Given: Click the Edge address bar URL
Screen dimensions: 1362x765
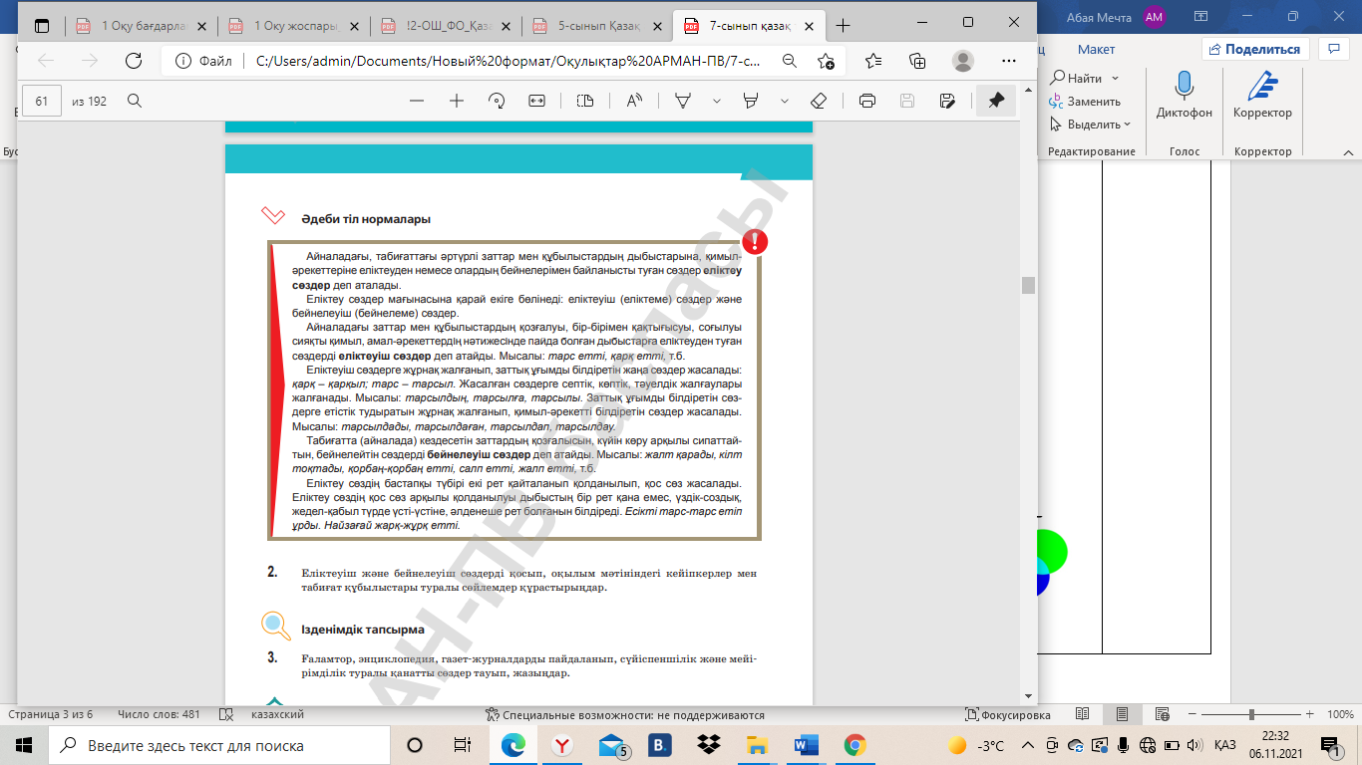Looking at the screenshot, I should point(508,61).
